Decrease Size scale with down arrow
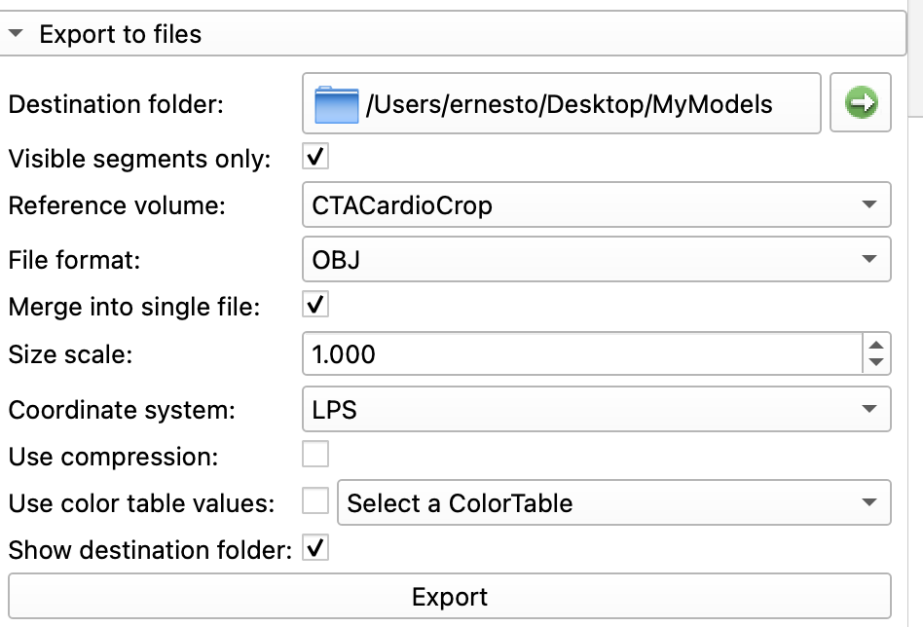 tap(876, 362)
